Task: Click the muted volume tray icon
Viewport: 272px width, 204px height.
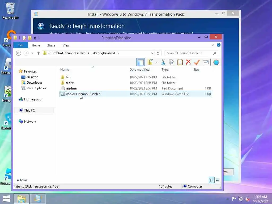Action: (247, 199)
